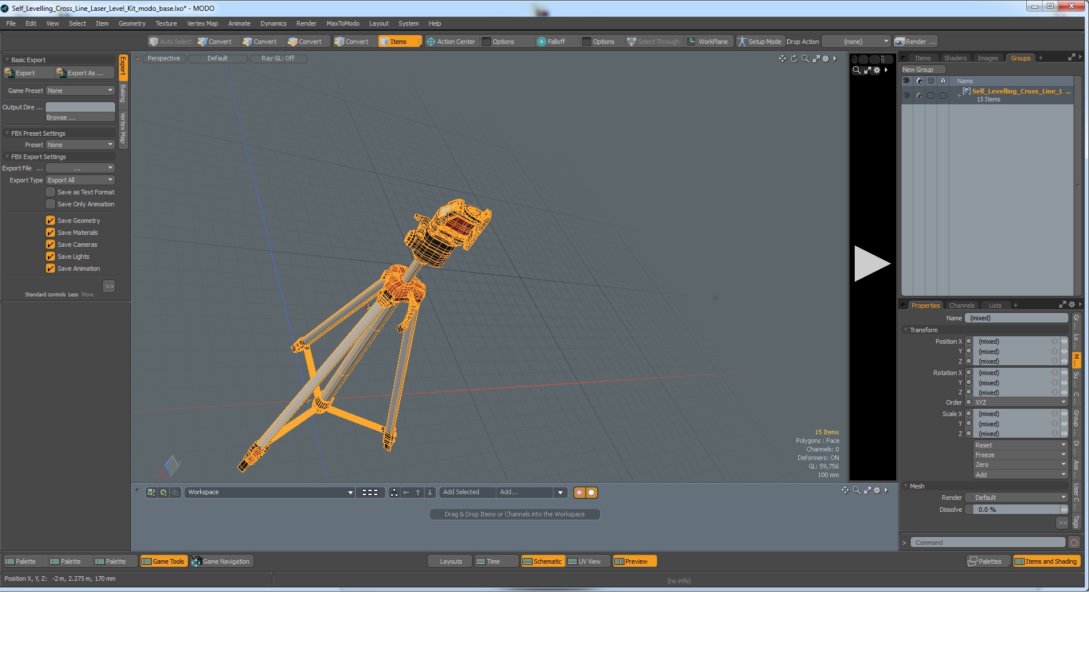Open the rotation Order XYZ dropdown
The height and width of the screenshot is (660, 1089).
coord(1021,402)
